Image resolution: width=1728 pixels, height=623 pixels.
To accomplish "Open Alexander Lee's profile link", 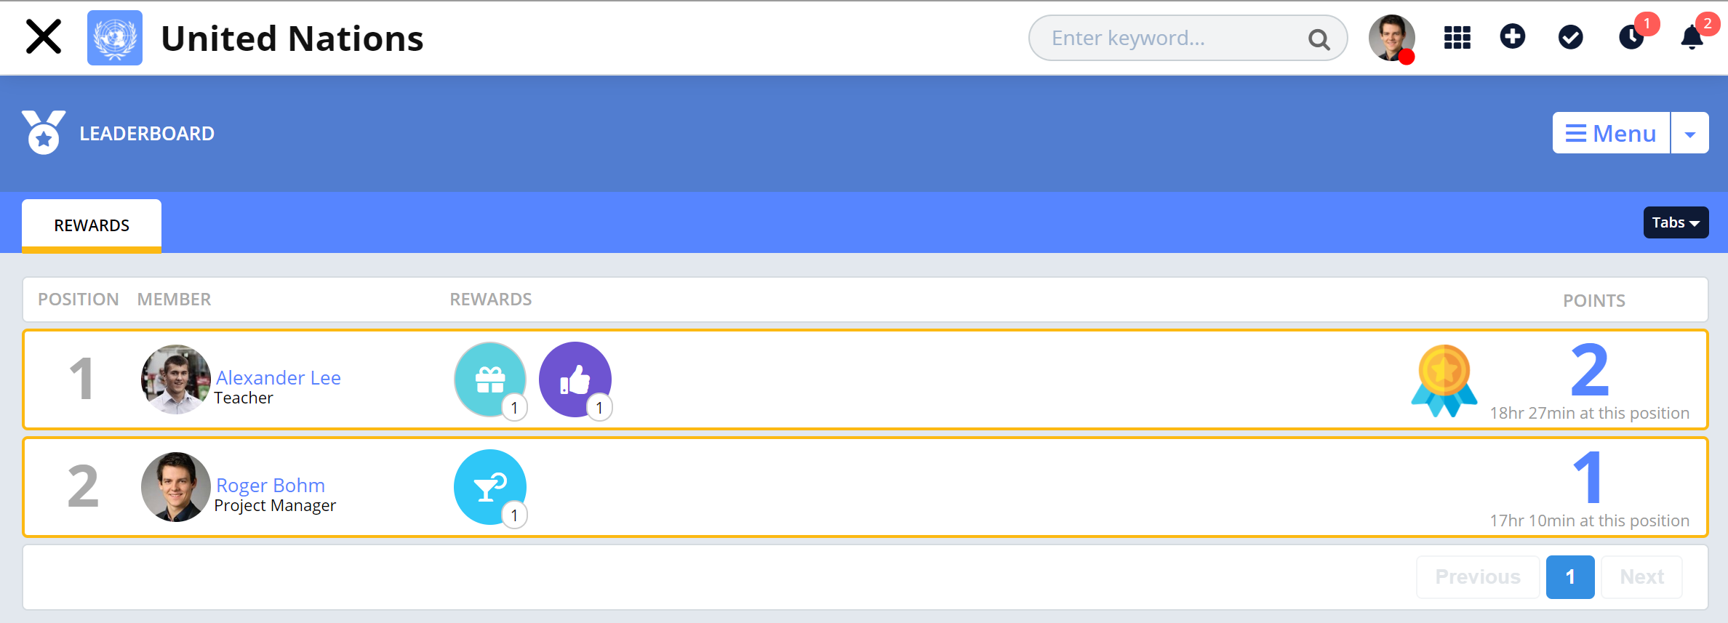I will click(x=278, y=377).
